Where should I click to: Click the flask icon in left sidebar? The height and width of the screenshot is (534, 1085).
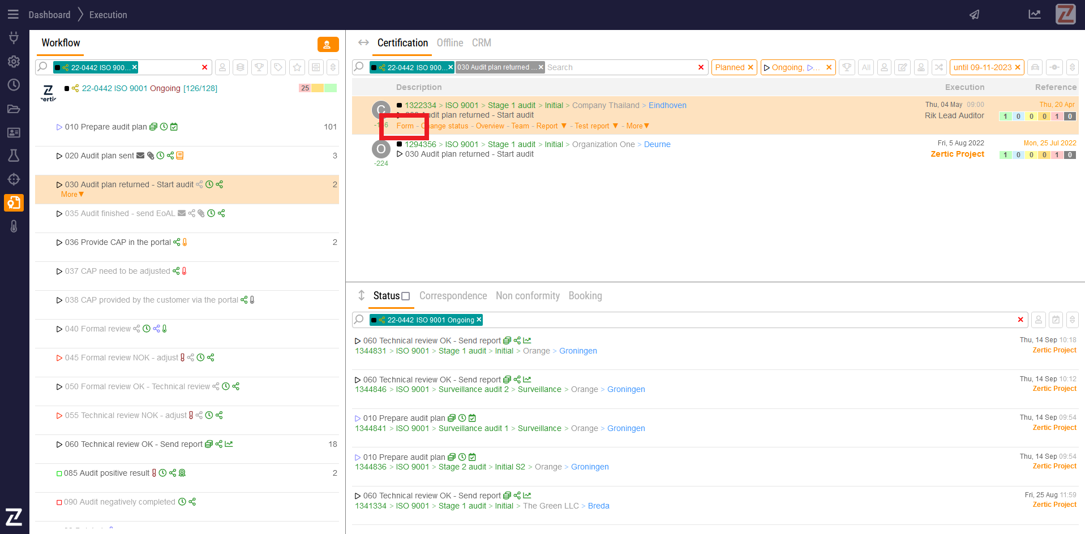tap(14, 156)
